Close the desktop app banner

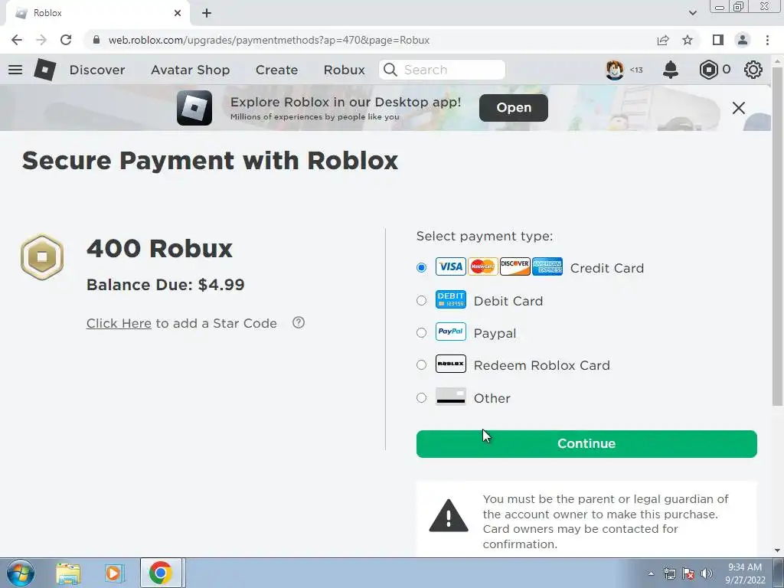[x=739, y=108]
